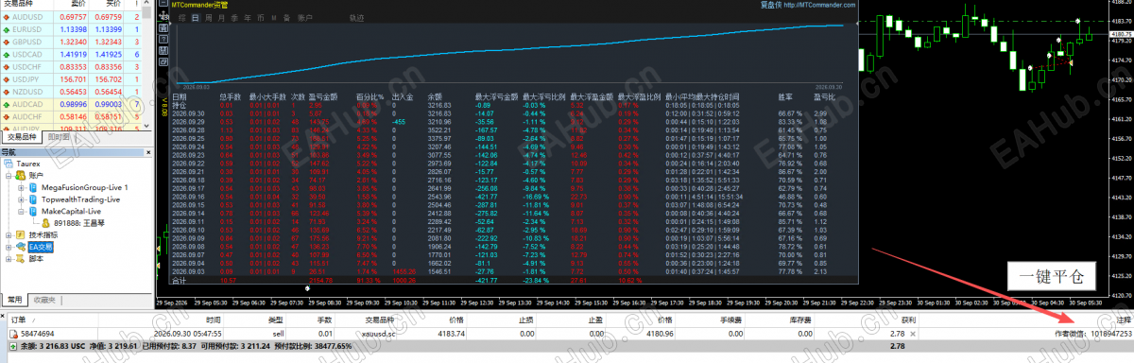Screen dimensions: 1134x363
Task: Select the NZDUSD row in Market Watch
Action: click(x=72, y=91)
